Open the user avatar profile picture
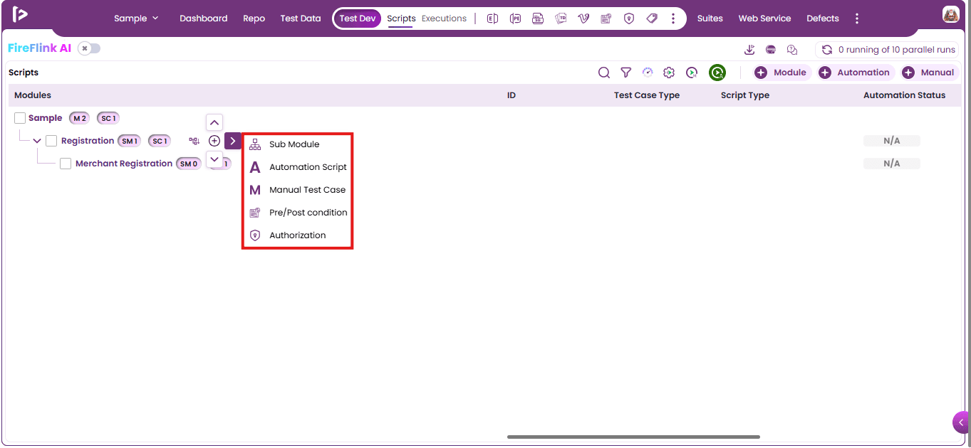The height and width of the screenshot is (448, 971). [x=950, y=15]
